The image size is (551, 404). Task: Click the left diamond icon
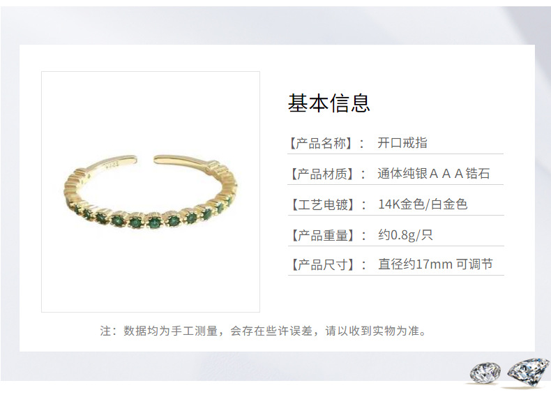point(485,373)
